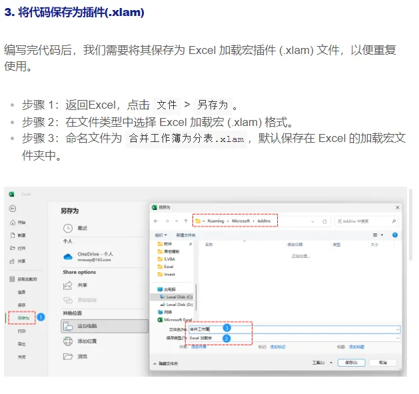Click the 文件名 file name input field
The width and height of the screenshot is (419, 394).
294,329
